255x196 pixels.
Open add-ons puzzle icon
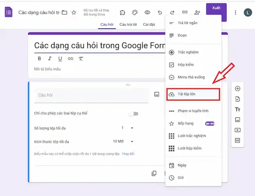pos(122,12)
